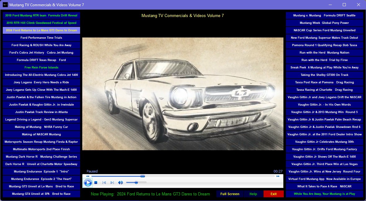
Task: Play Justin Pawlak & Vaughn Gittin Jr. in Irwindale
Action: tap(41, 105)
